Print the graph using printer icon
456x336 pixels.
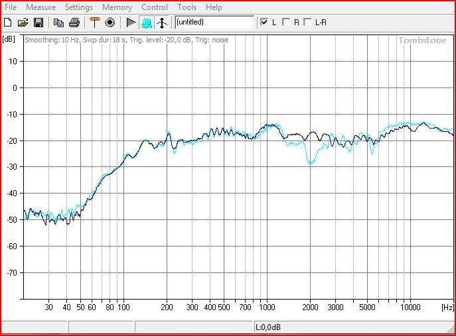click(x=74, y=23)
